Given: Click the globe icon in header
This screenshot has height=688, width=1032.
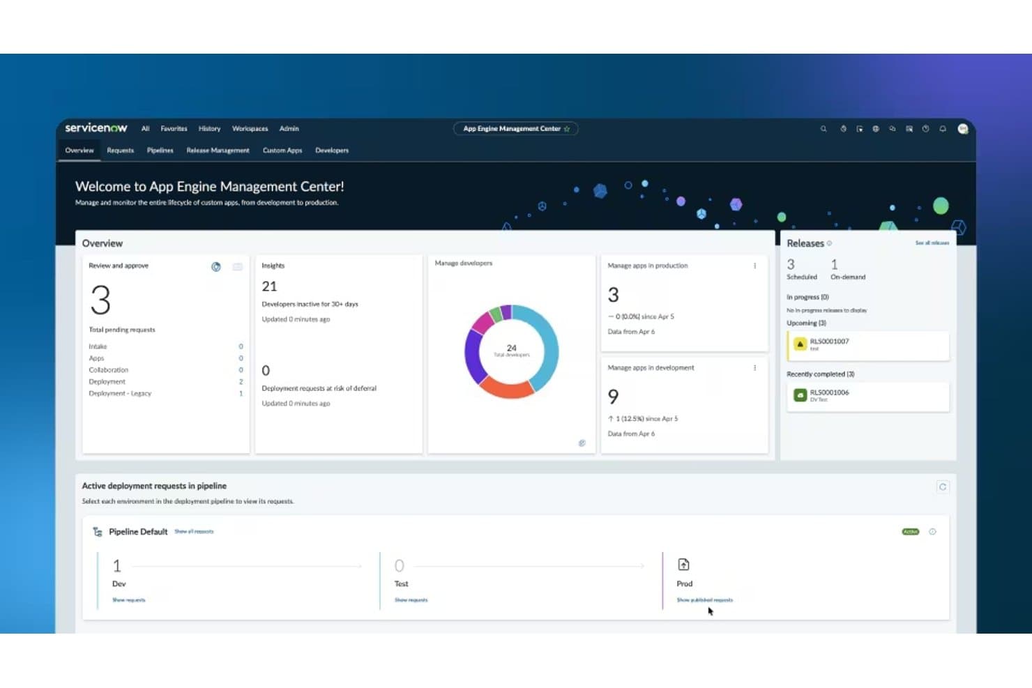Looking at the screenshot, I should coord(876,129).
